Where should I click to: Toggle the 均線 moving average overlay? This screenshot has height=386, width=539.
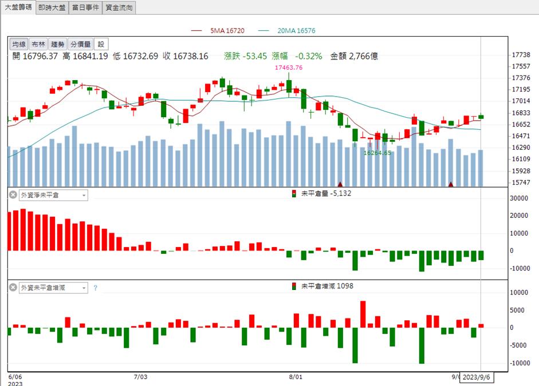point(19,44)
